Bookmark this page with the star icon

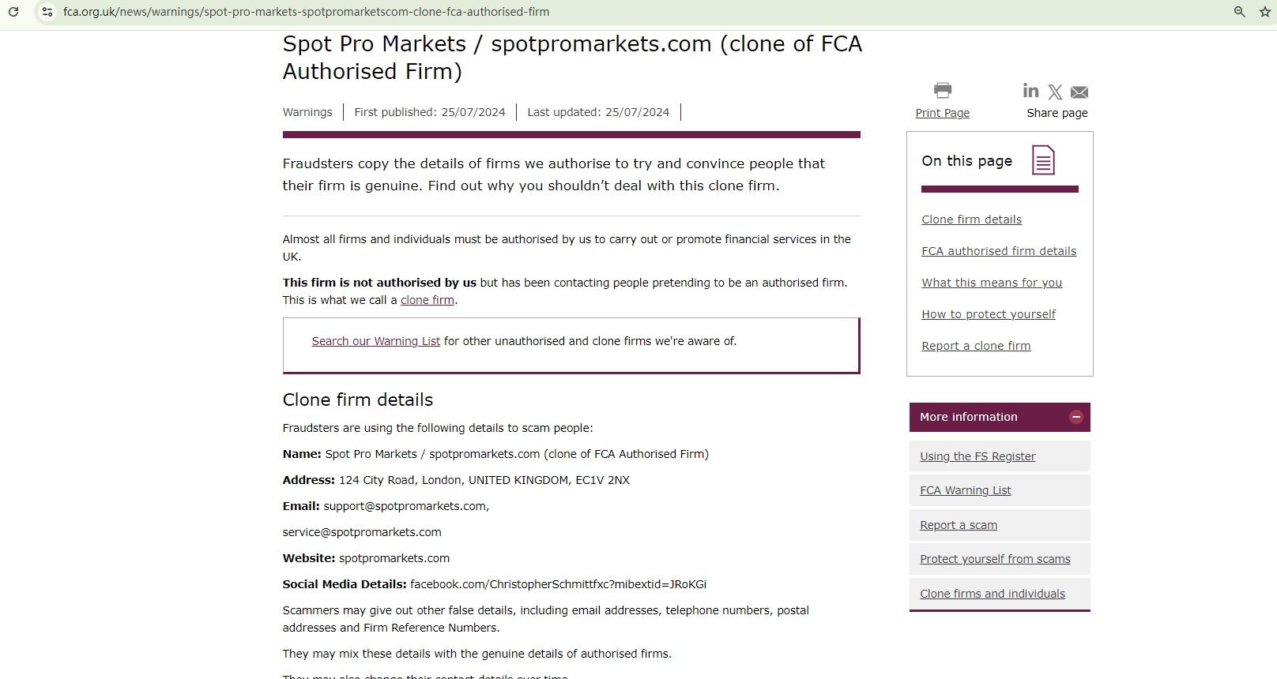tap(1265, 12)
